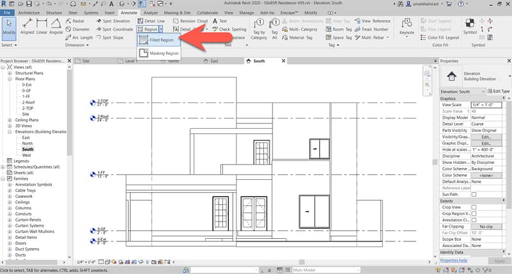Image resolution: width=512 pixels, height=274 pixels.
Task: Enable the Crop View checkbox
Action: [474, 207]
